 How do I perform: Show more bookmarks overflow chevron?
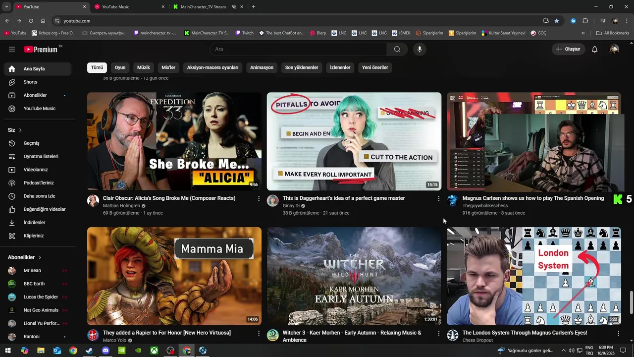pos(583,33)
